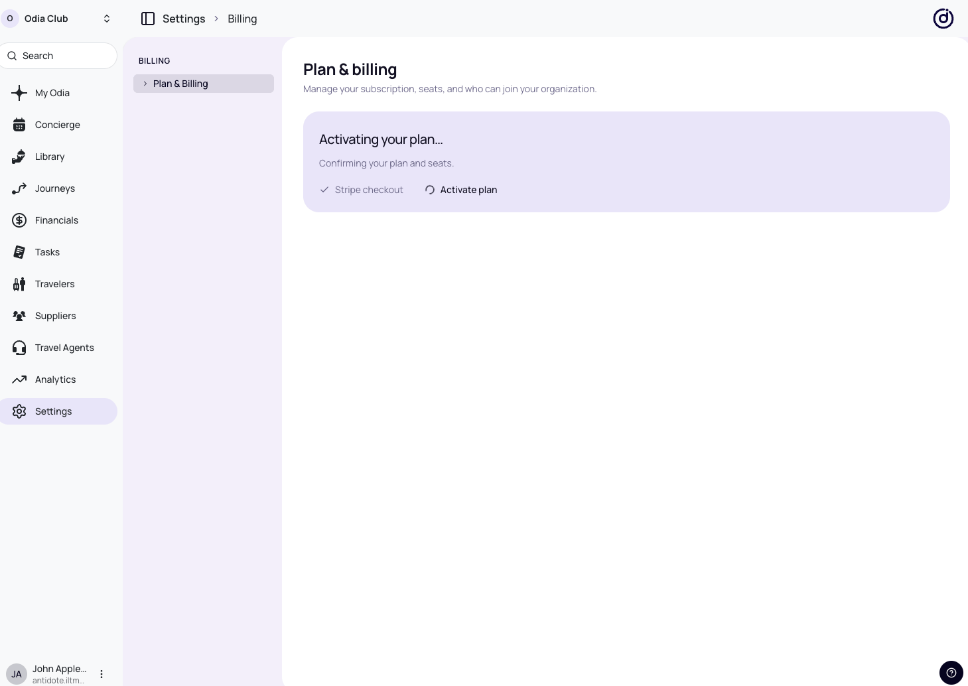Click the 'Plan & billing' page title
968x686 pixels.
click(x=350, y=70)
